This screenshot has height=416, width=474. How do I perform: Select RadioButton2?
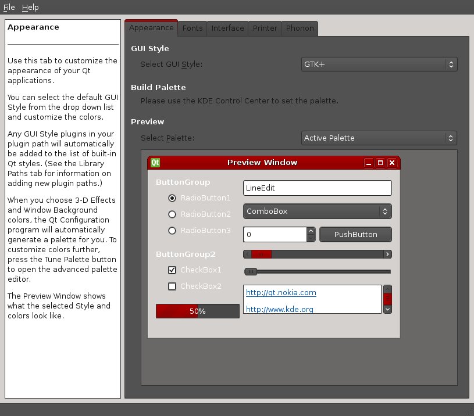pyautogui.click(x=172, y=214)
